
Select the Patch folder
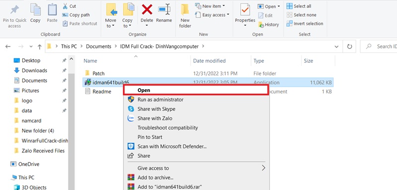pyautogui.click(x=98, y=73)
